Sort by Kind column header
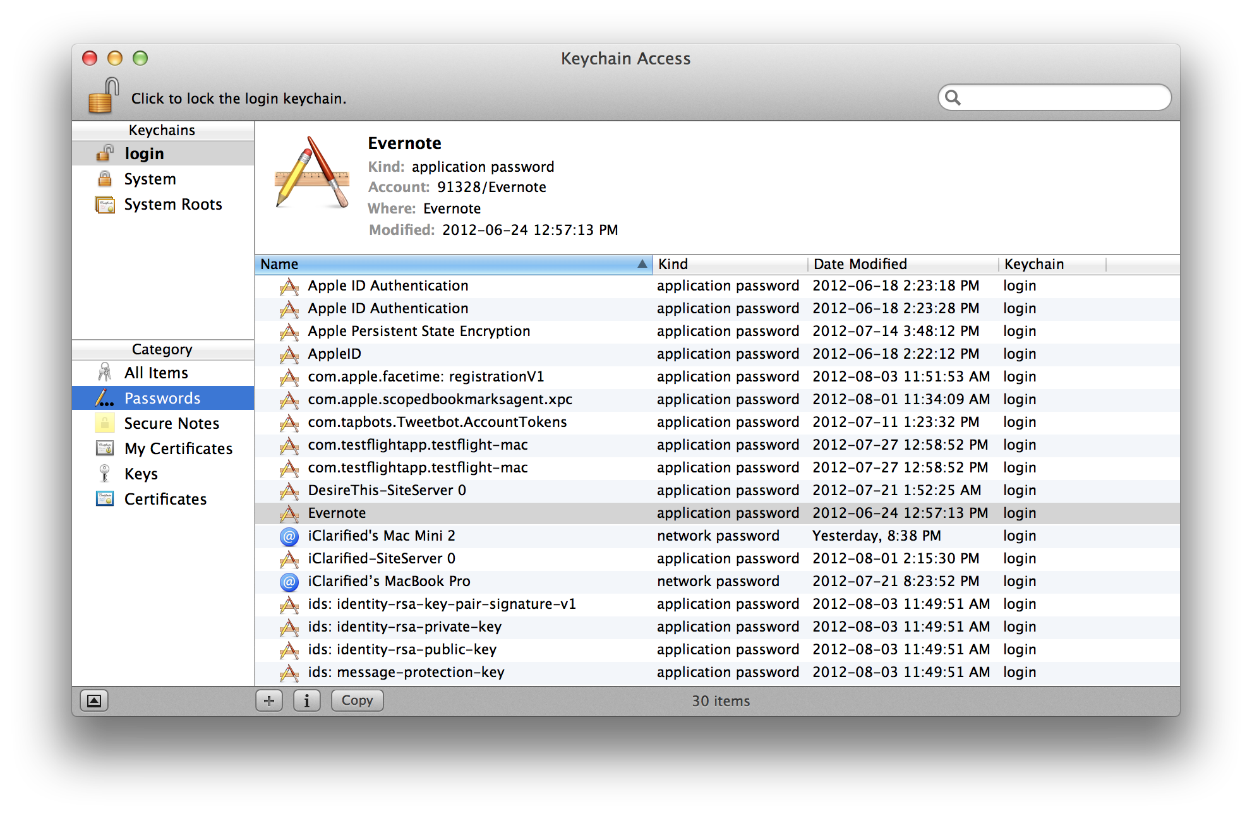 730,264
